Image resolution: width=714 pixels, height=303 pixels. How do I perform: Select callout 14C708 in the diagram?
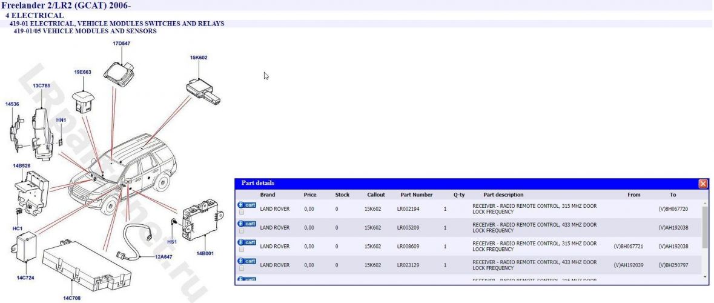click(72, 298)
